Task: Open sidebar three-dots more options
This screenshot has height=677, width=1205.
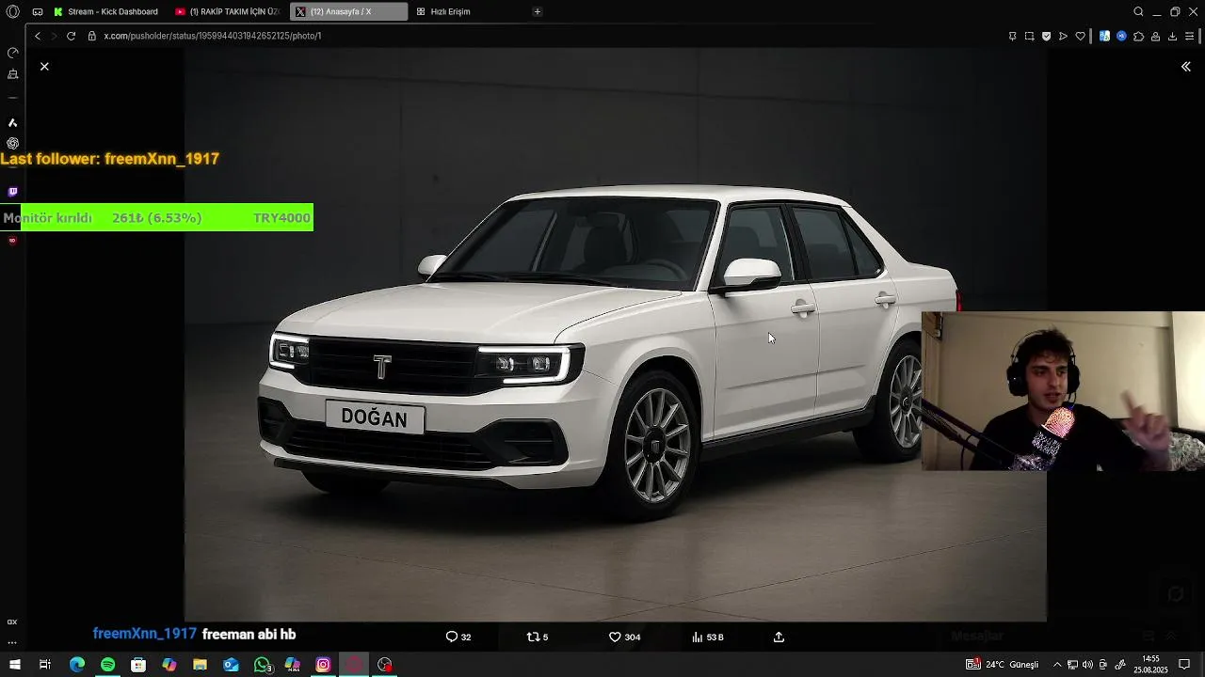Action: tap(12, 642)
